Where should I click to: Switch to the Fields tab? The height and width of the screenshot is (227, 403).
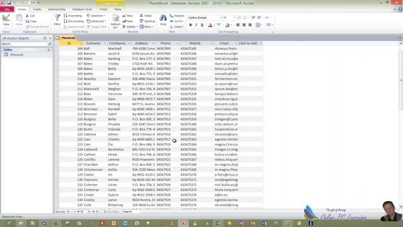tap(103, 9)
